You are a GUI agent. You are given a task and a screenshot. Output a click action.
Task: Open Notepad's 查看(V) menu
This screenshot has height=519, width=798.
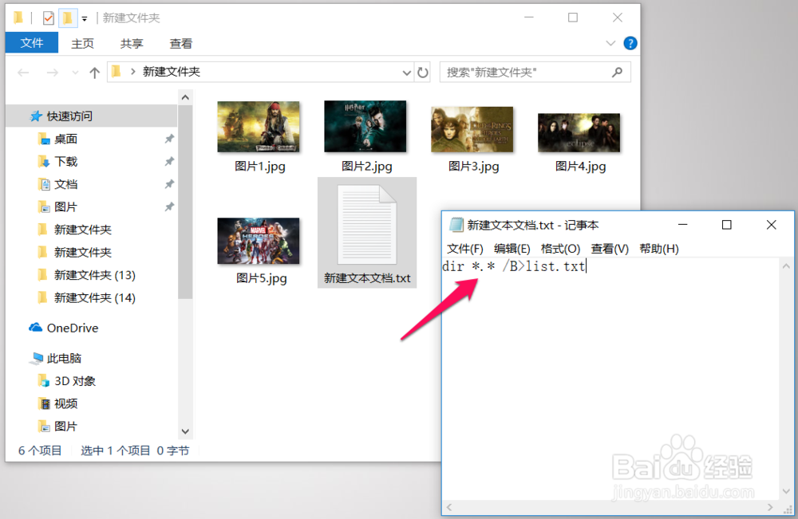pos(610,249)
